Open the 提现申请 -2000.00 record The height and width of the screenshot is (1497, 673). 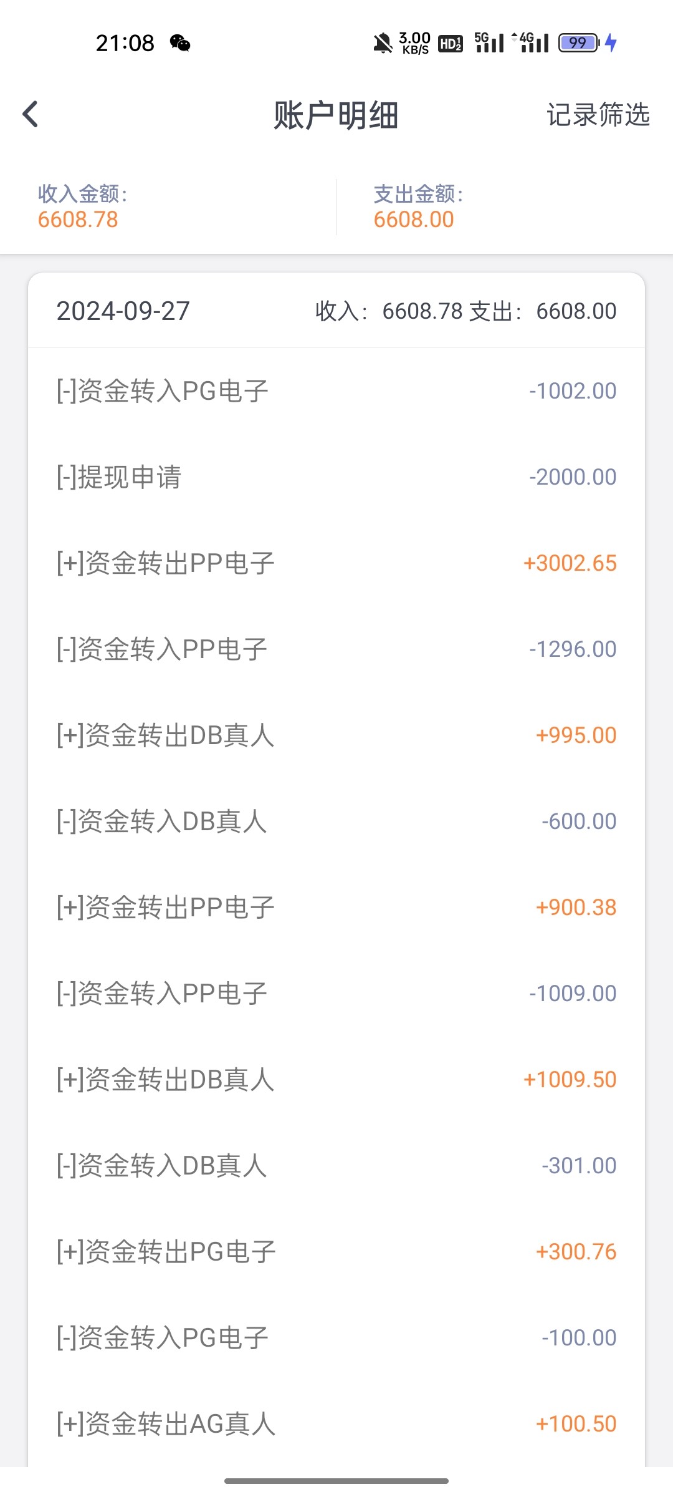[336, 477]
